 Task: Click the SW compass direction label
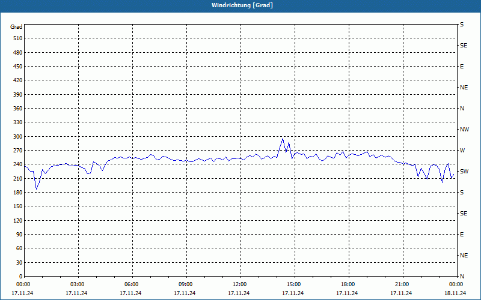464,172
